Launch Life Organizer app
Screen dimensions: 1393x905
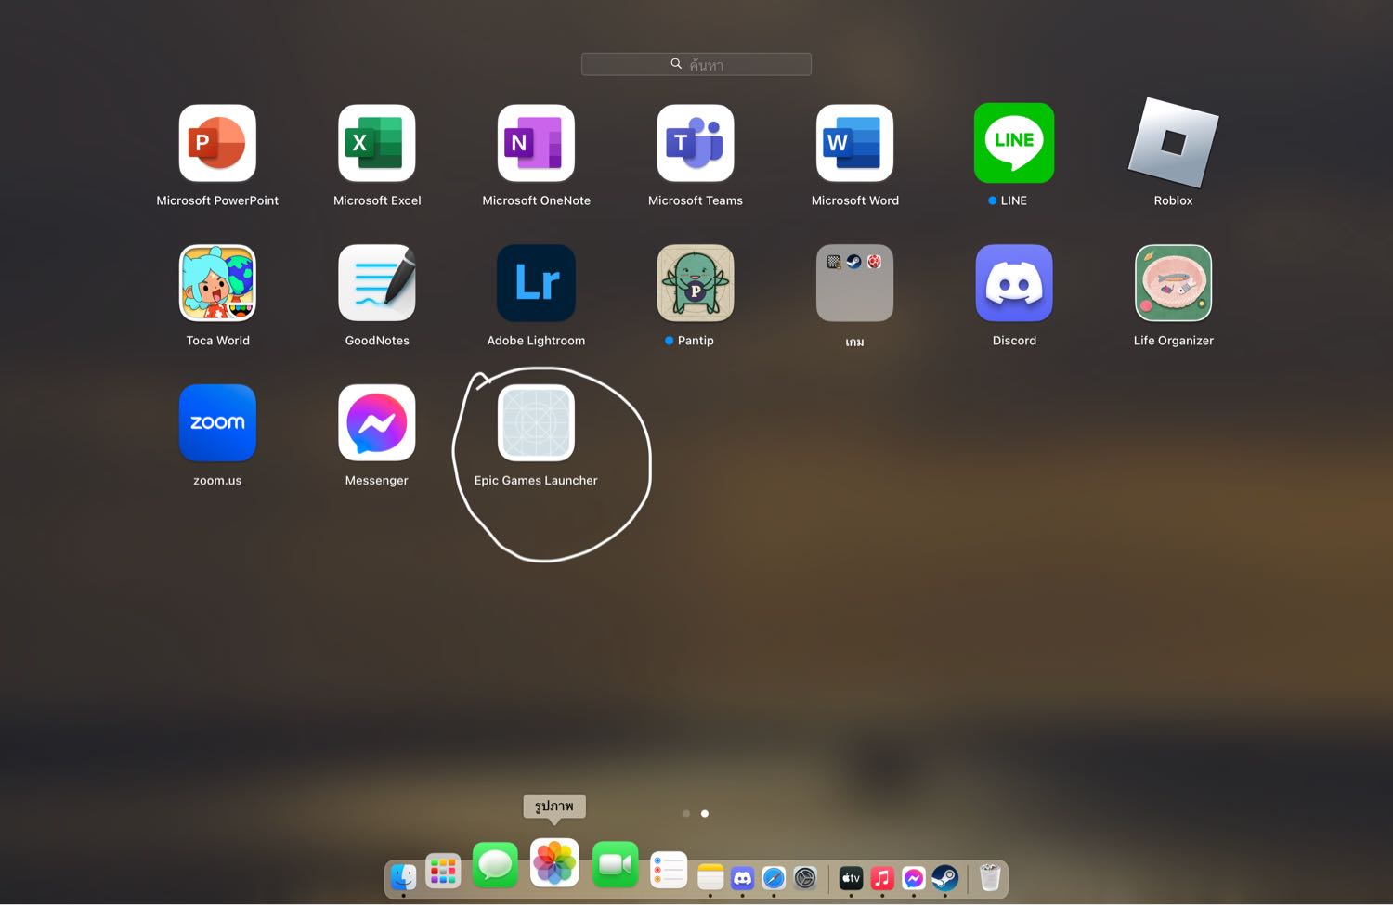click(1173, 283)
